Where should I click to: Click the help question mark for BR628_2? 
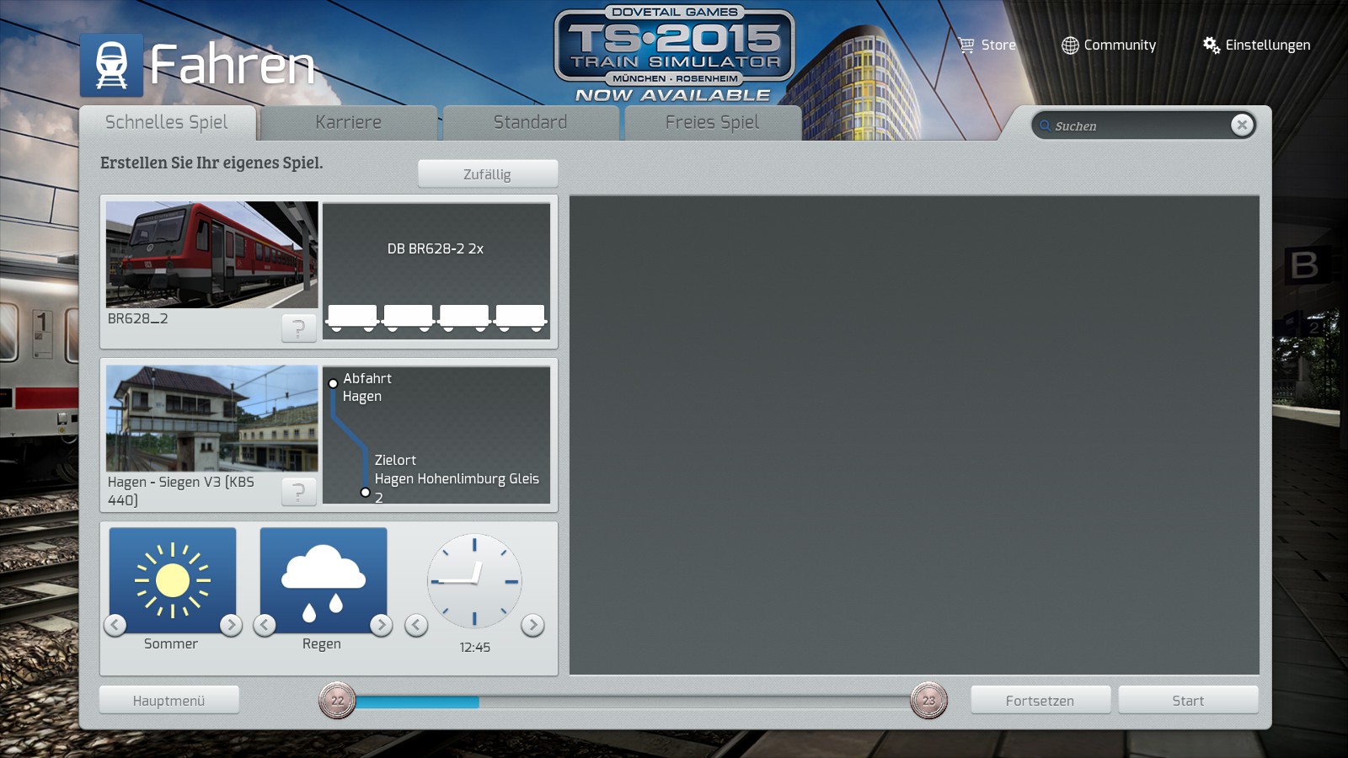(x=298, y=328)
